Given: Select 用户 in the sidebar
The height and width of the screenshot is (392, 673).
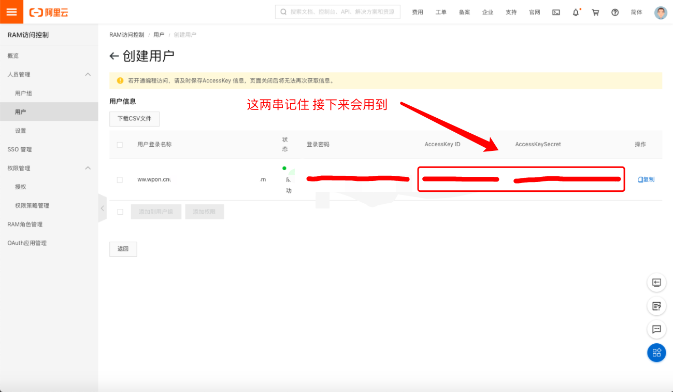Looking at the screenshot, I should 20,112.
